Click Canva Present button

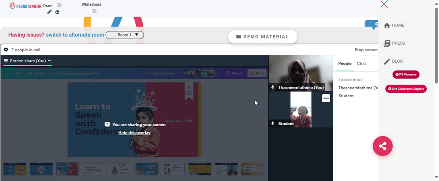point(234,73)
